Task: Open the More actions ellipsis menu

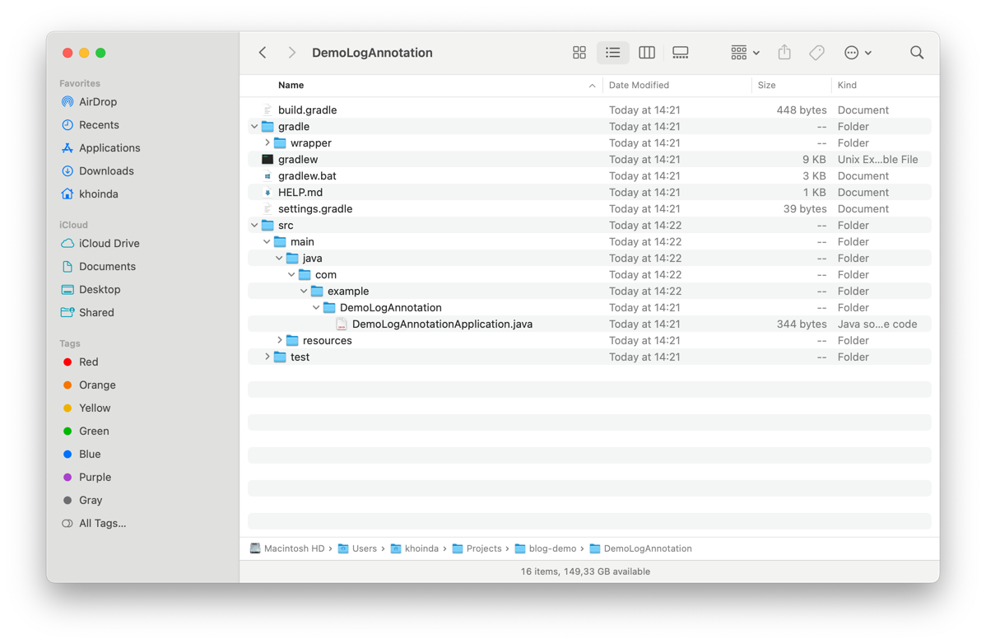Action: pyautogui.click(x=858, y=53)
